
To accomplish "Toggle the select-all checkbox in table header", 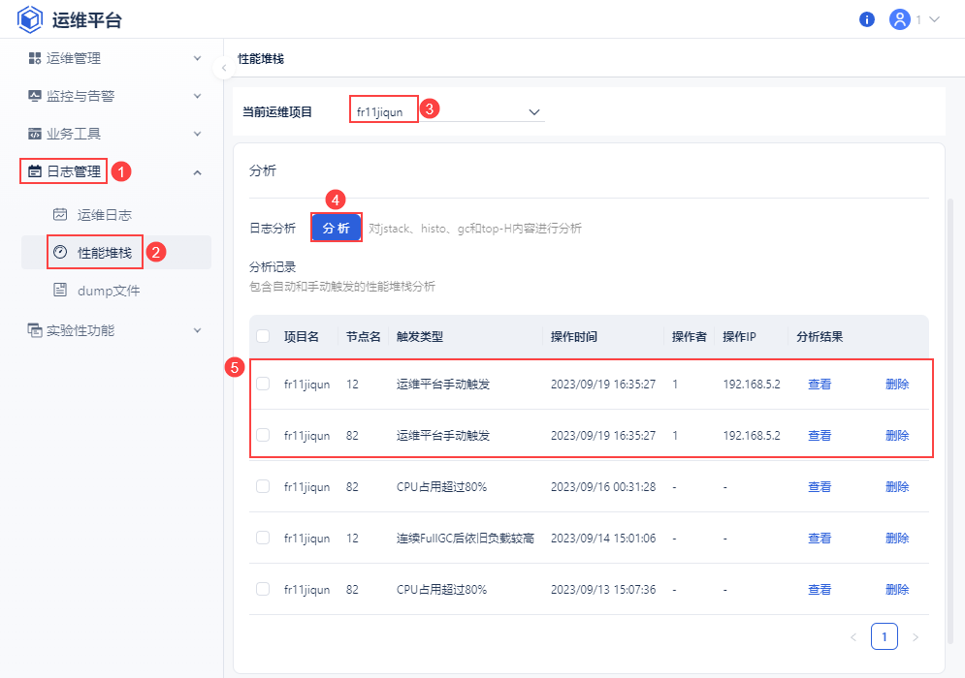I will (x=263, y=336).
